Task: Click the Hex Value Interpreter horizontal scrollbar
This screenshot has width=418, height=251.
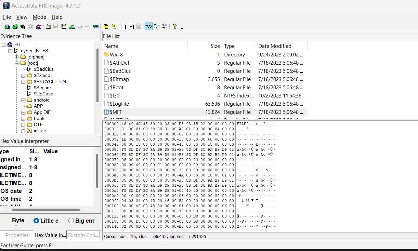Action: [x=47, y=209]
